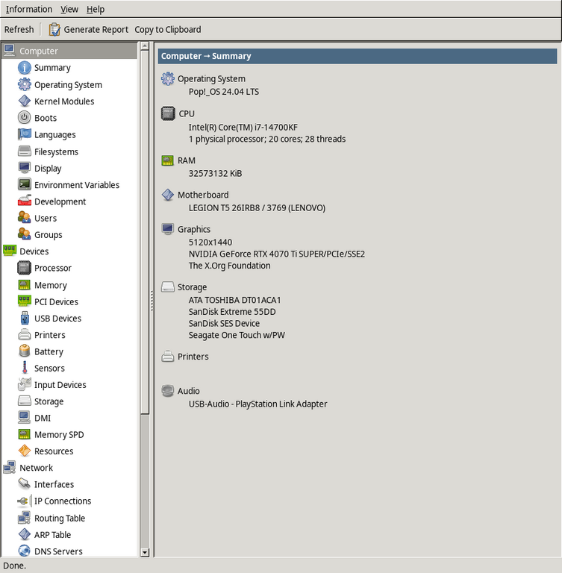Click the Graphics heading in summary
562x573 pixels.
pos(194,229)
